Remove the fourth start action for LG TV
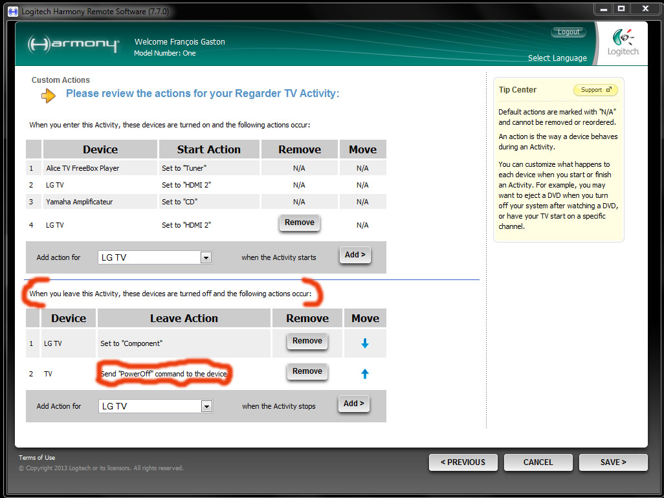The width and height of the screenshot is (664, 498). tap(300, 222)
